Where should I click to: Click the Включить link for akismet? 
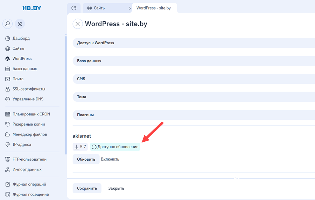point(110,159)
